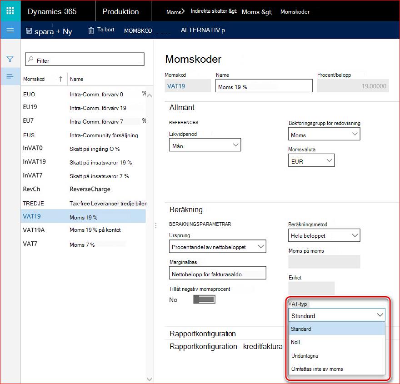Click the Procent/belopp value field

coord(353,86)
